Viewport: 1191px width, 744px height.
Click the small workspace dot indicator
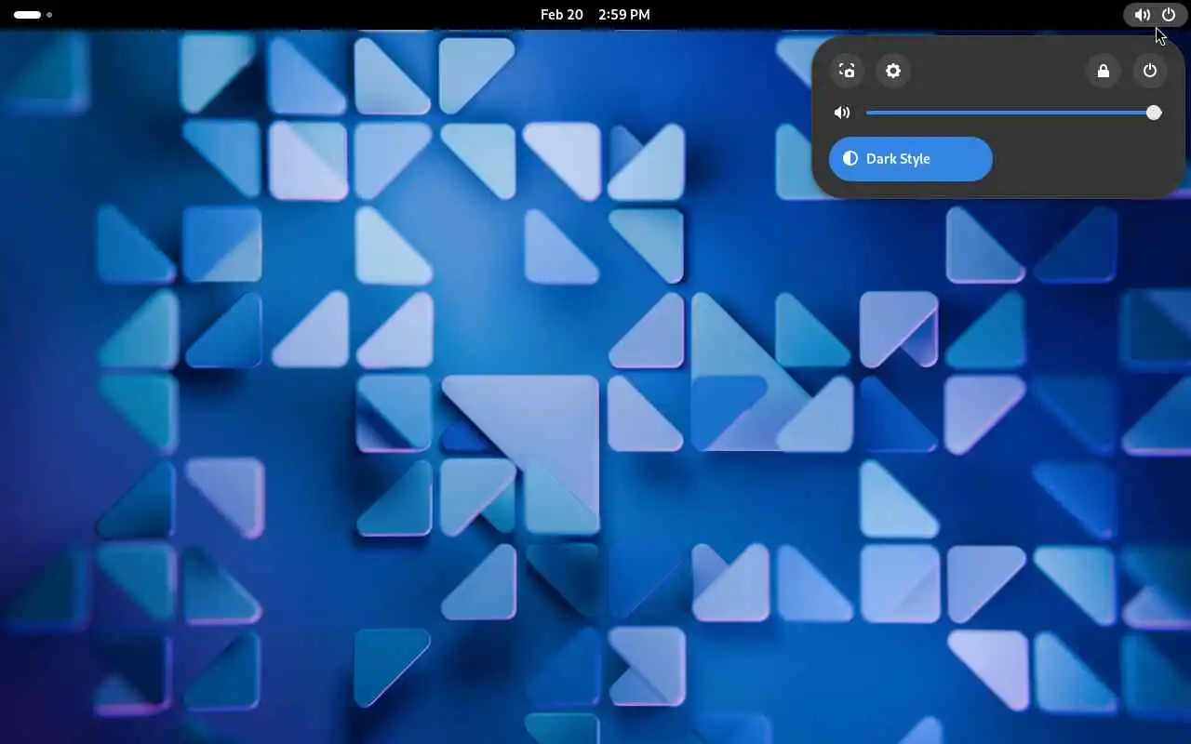[49, 15]
